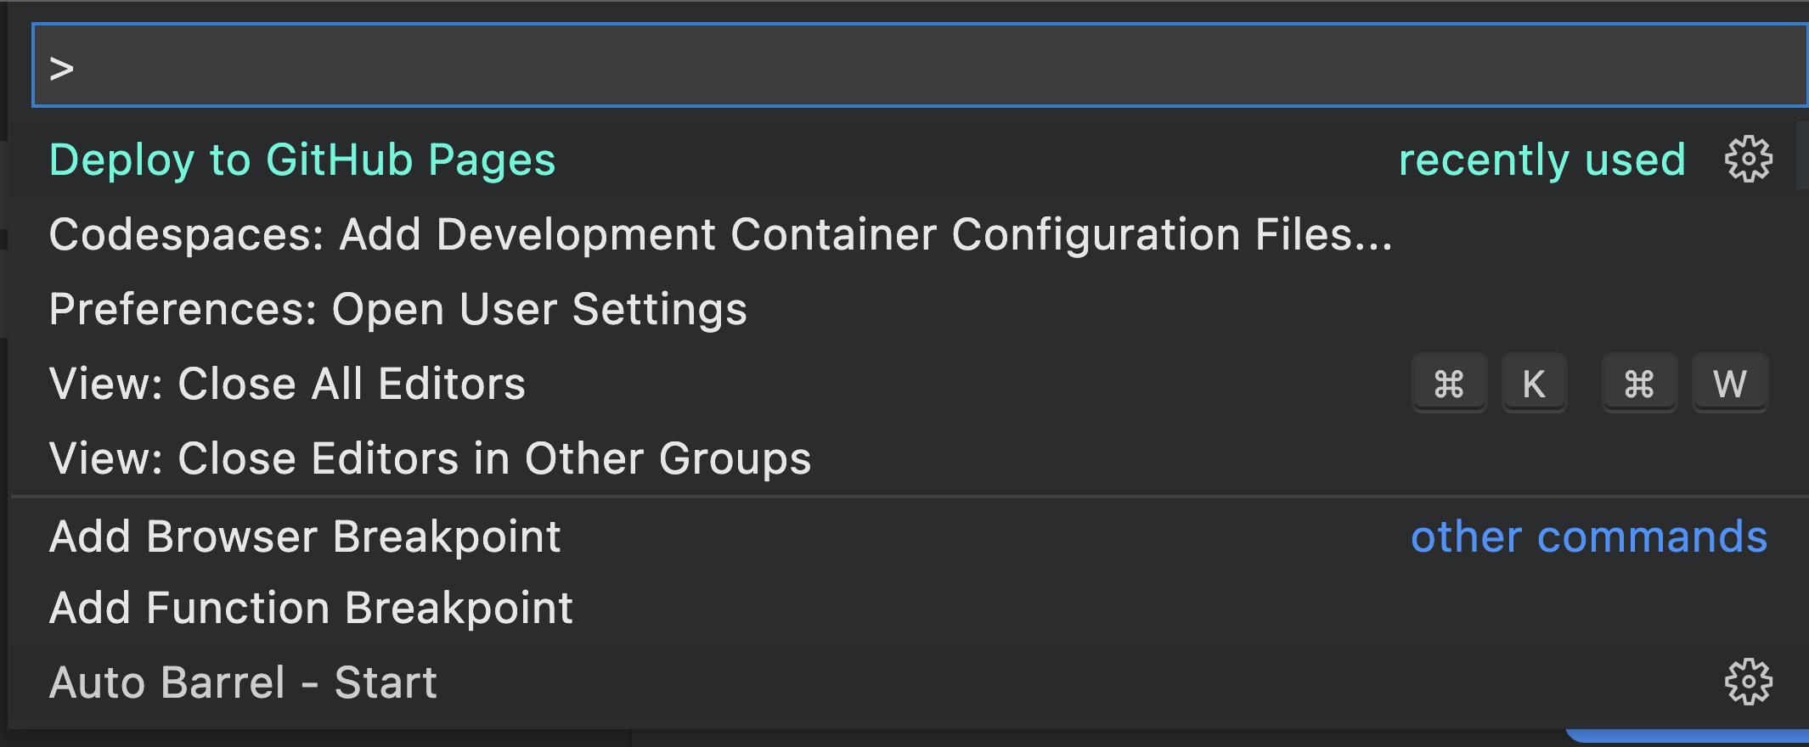
Task: Click the configure keybinding gear for Deploy to GitHub Pages
Action: point(1748,160)
